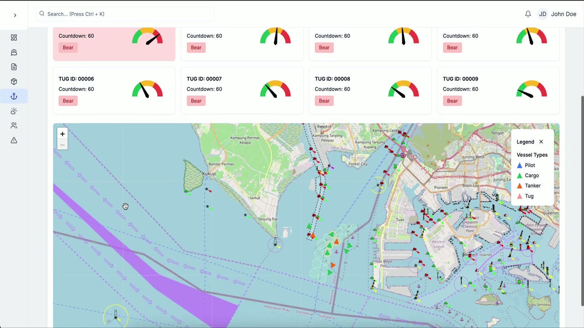Click the Bear badge on TUG 00008
Screen dimensions: 584x328
[324, 101]
